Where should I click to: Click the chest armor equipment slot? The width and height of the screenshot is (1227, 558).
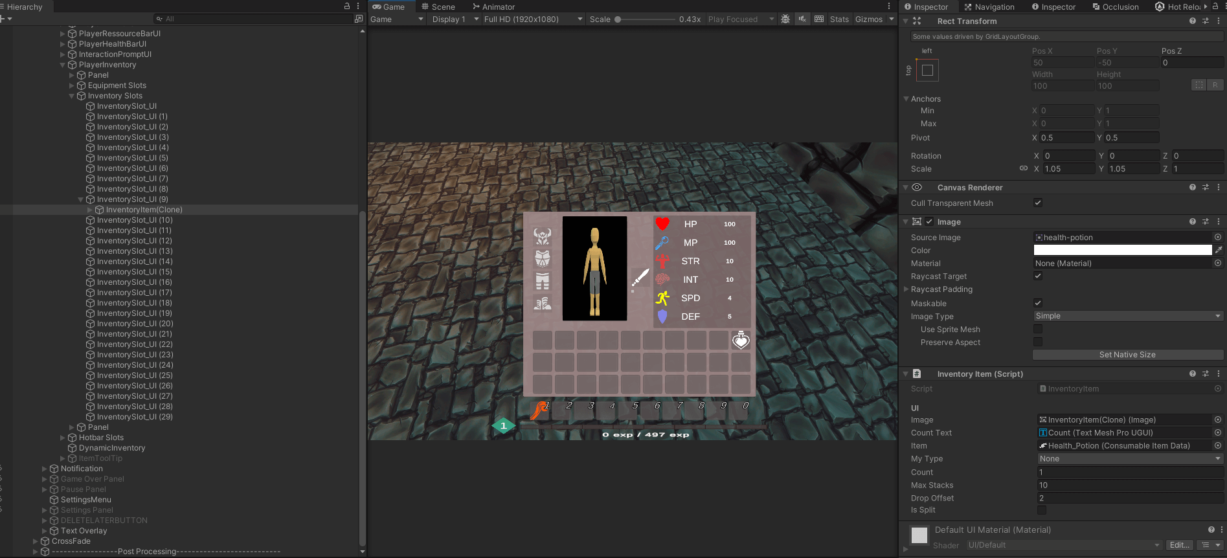pyautogui.click(x=543, y=259)
